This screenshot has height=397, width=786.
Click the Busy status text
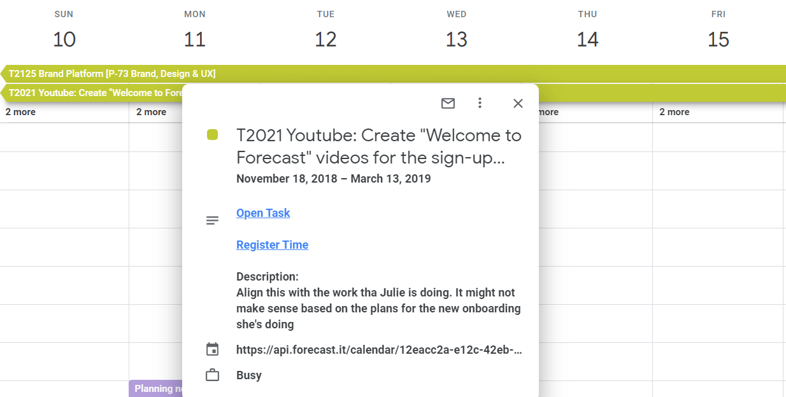coord(249,375)
